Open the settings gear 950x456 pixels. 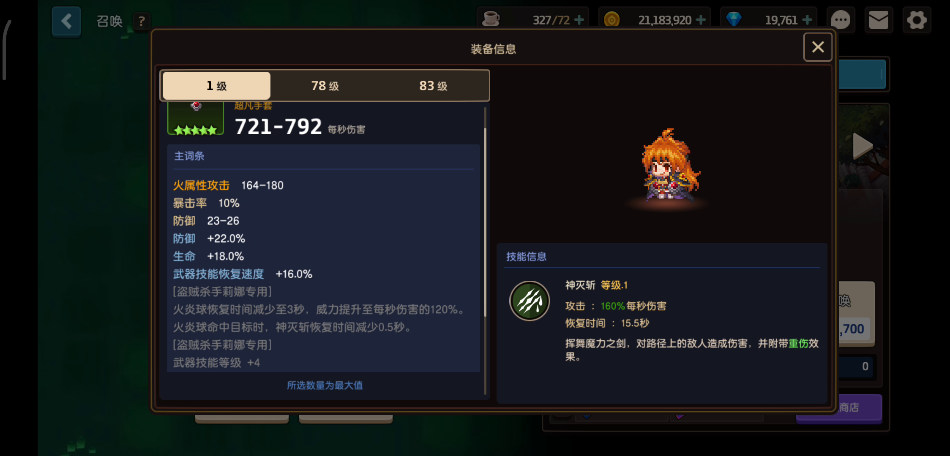pos(917,20)
